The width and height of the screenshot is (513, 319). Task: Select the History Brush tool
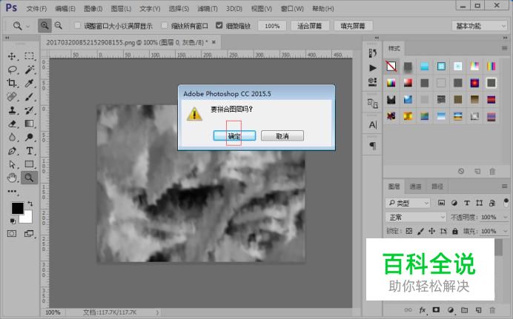click(x=29, y=110)
